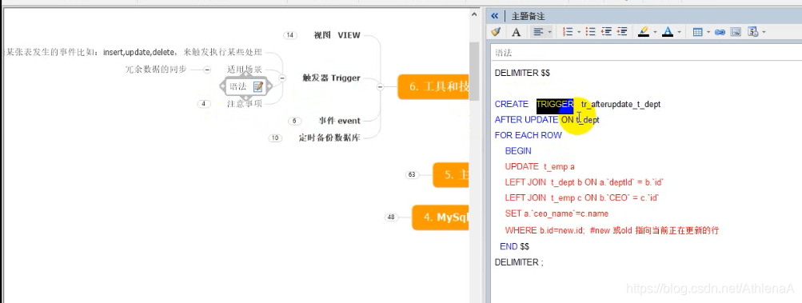This screenshot has height=303, width=802.
Task: Open the font 'A' formatting tool
Action: [x=516, y=32]
